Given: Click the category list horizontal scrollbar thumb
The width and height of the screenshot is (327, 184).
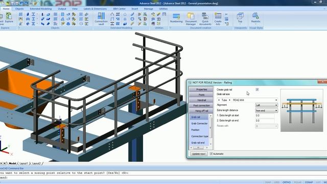Looking at the screenshot, I should pos(198,148).
